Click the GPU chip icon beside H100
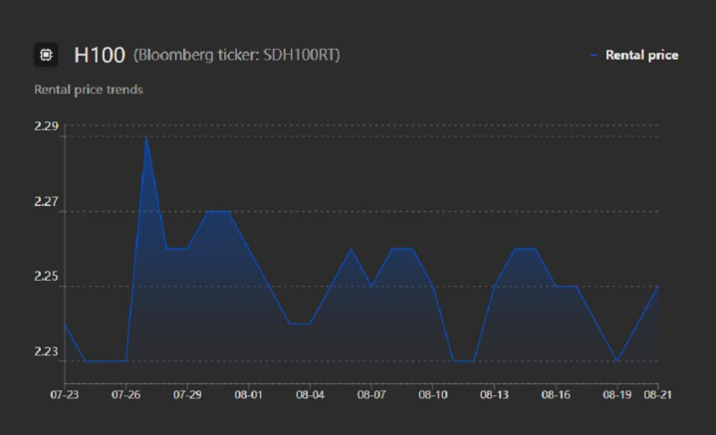716x435 pixels. coord(46,55)
